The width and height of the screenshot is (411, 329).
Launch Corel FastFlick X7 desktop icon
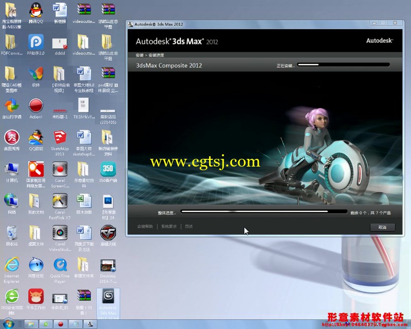point(60,206)
